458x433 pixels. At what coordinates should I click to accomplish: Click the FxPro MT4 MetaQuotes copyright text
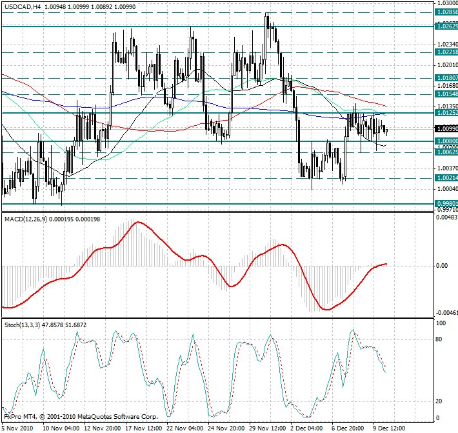pos(81,417)
